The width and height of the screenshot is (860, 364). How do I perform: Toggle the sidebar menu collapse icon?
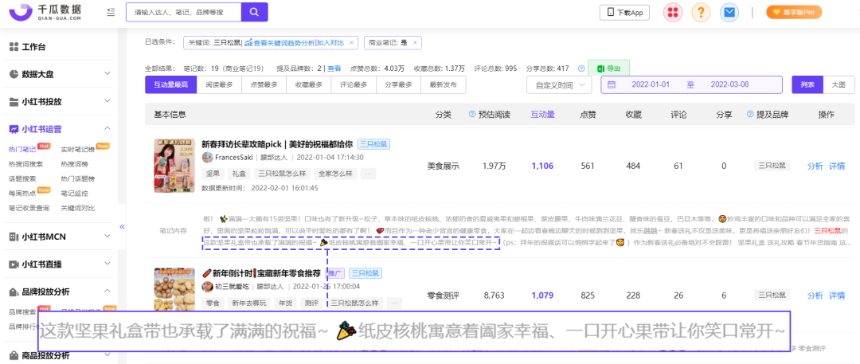(111, 12)
